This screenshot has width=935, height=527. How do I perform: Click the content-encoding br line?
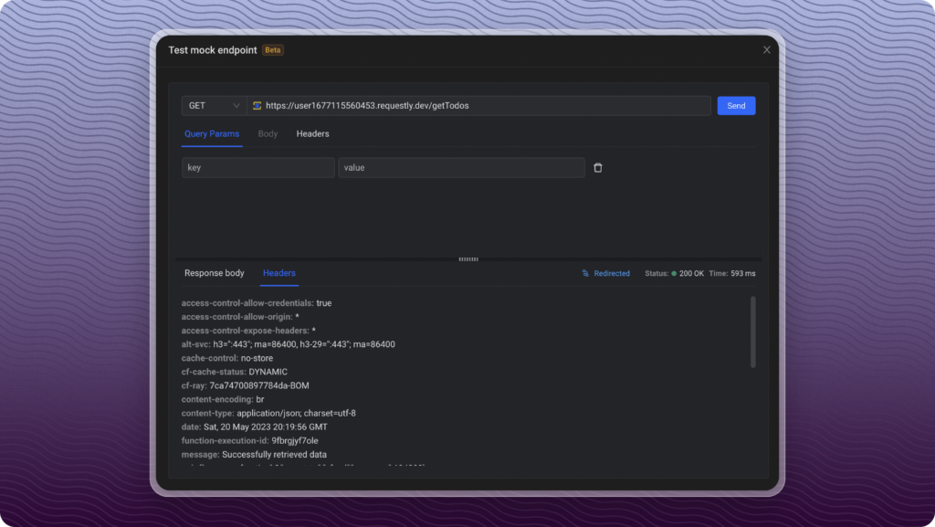click(223, 399)
